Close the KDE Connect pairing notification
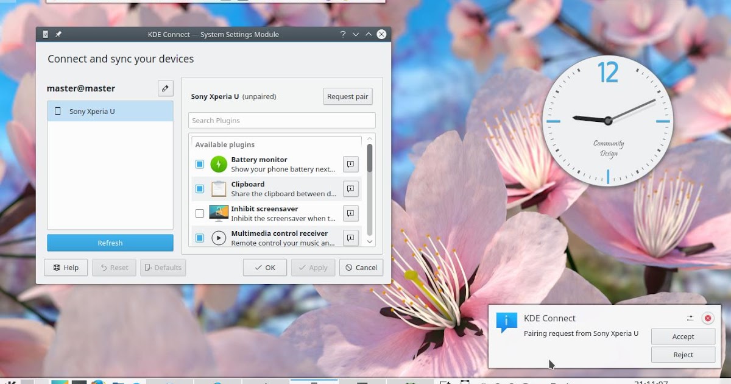 tap(707, 318)
